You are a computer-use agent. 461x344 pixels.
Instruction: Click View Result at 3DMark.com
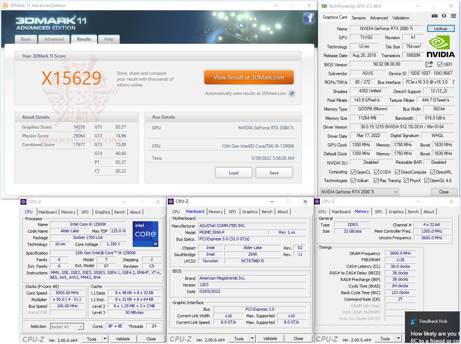pyautogui.click(x=249, y=77)
